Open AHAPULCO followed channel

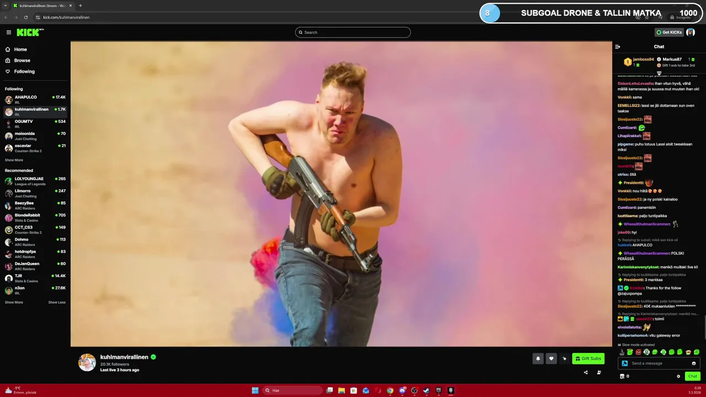coord(35,99)
